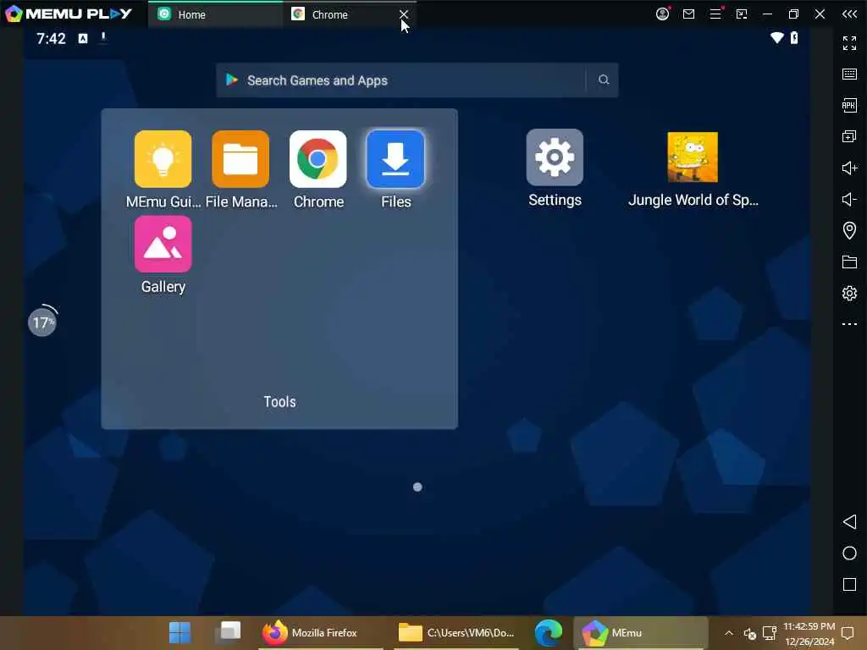Click the Tools folder label
Screen dimensions: 867x650
[279, 402]
